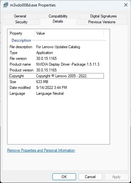Select the Product name row
The width and height of the screenshot is (131, 183).
pos(57,64)
